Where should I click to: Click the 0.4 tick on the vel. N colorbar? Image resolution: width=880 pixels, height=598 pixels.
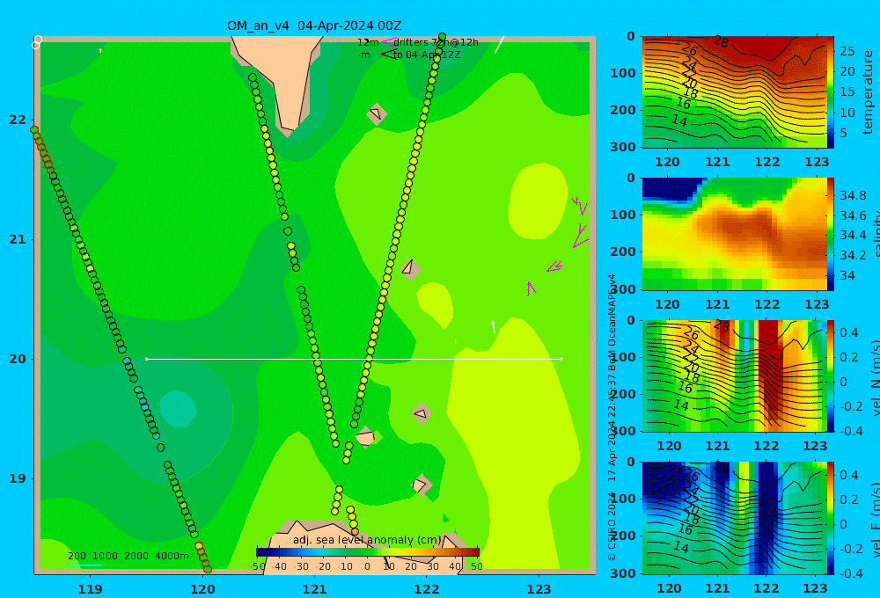(849, 332)
